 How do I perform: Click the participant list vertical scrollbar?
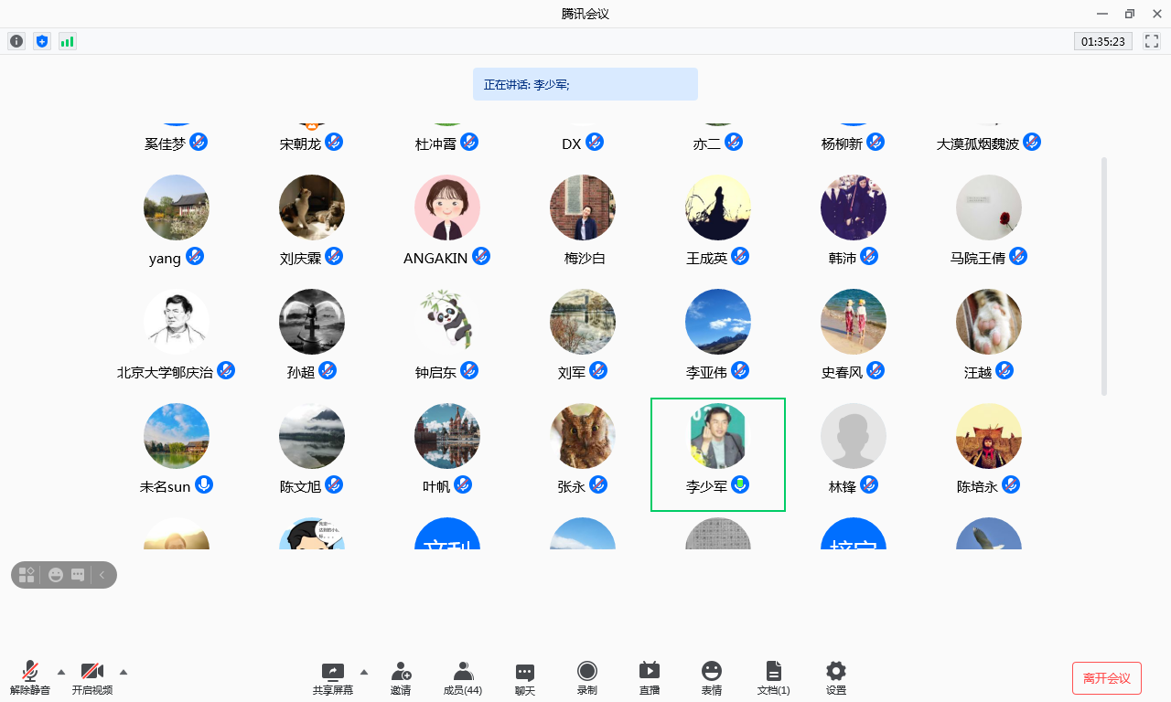pos(1104,274)
